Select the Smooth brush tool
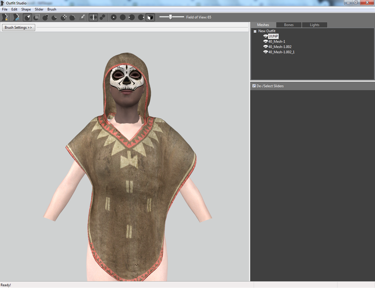The height and width of the screenshot is (288, 375). 72,17
